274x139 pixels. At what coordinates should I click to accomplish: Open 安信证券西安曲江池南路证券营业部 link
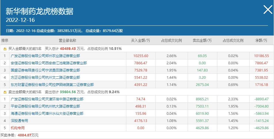pyautogui.click(x=49, y=63)
